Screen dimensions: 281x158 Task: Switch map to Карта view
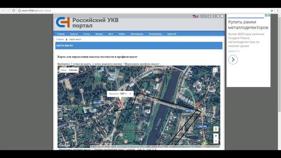click(64, 70)
